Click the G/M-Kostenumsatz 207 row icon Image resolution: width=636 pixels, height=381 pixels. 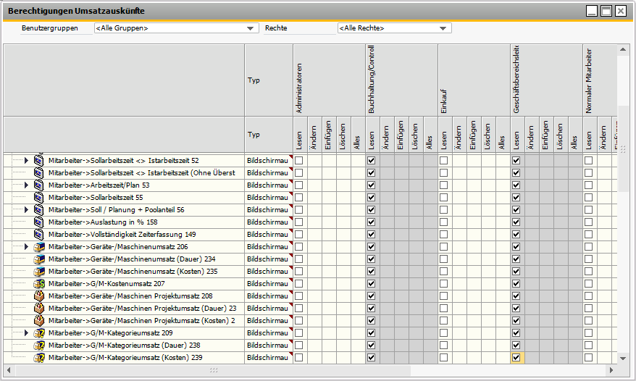point(40,283)
